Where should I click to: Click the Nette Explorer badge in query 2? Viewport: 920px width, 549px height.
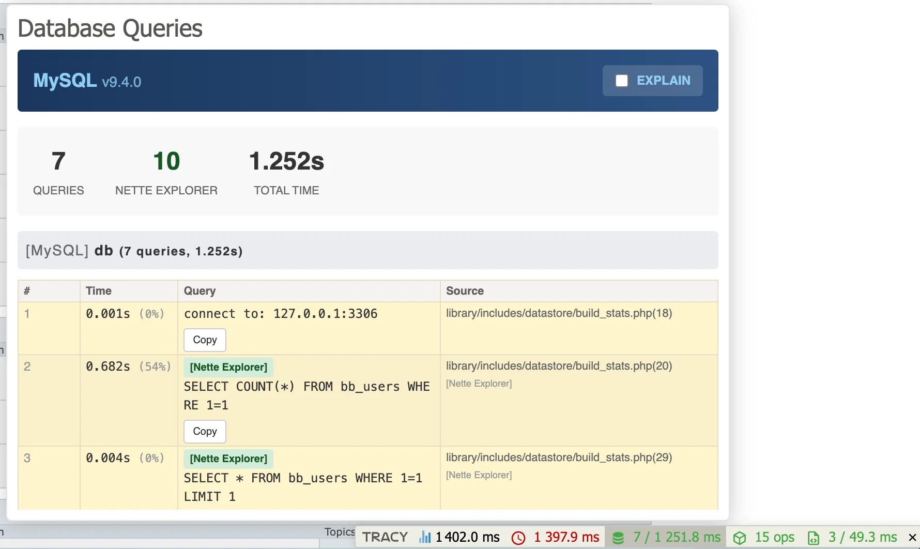coord(228,367)
